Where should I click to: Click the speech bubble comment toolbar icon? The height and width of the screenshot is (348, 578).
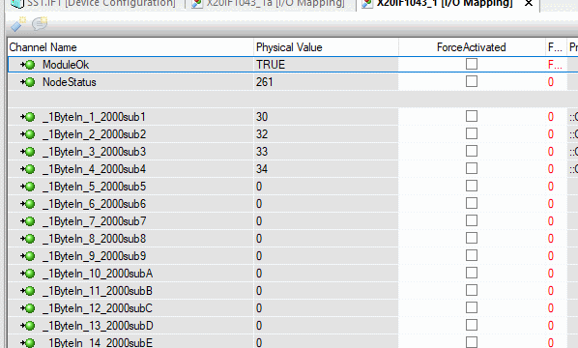[x=40, y=24]
